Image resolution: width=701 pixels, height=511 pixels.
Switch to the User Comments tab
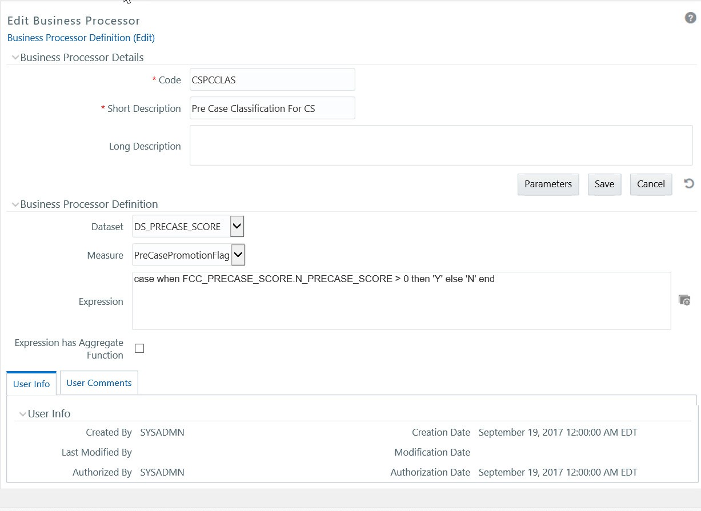(x=98, y=383)
